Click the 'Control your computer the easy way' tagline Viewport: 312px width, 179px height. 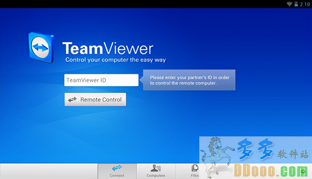[115, 60]
